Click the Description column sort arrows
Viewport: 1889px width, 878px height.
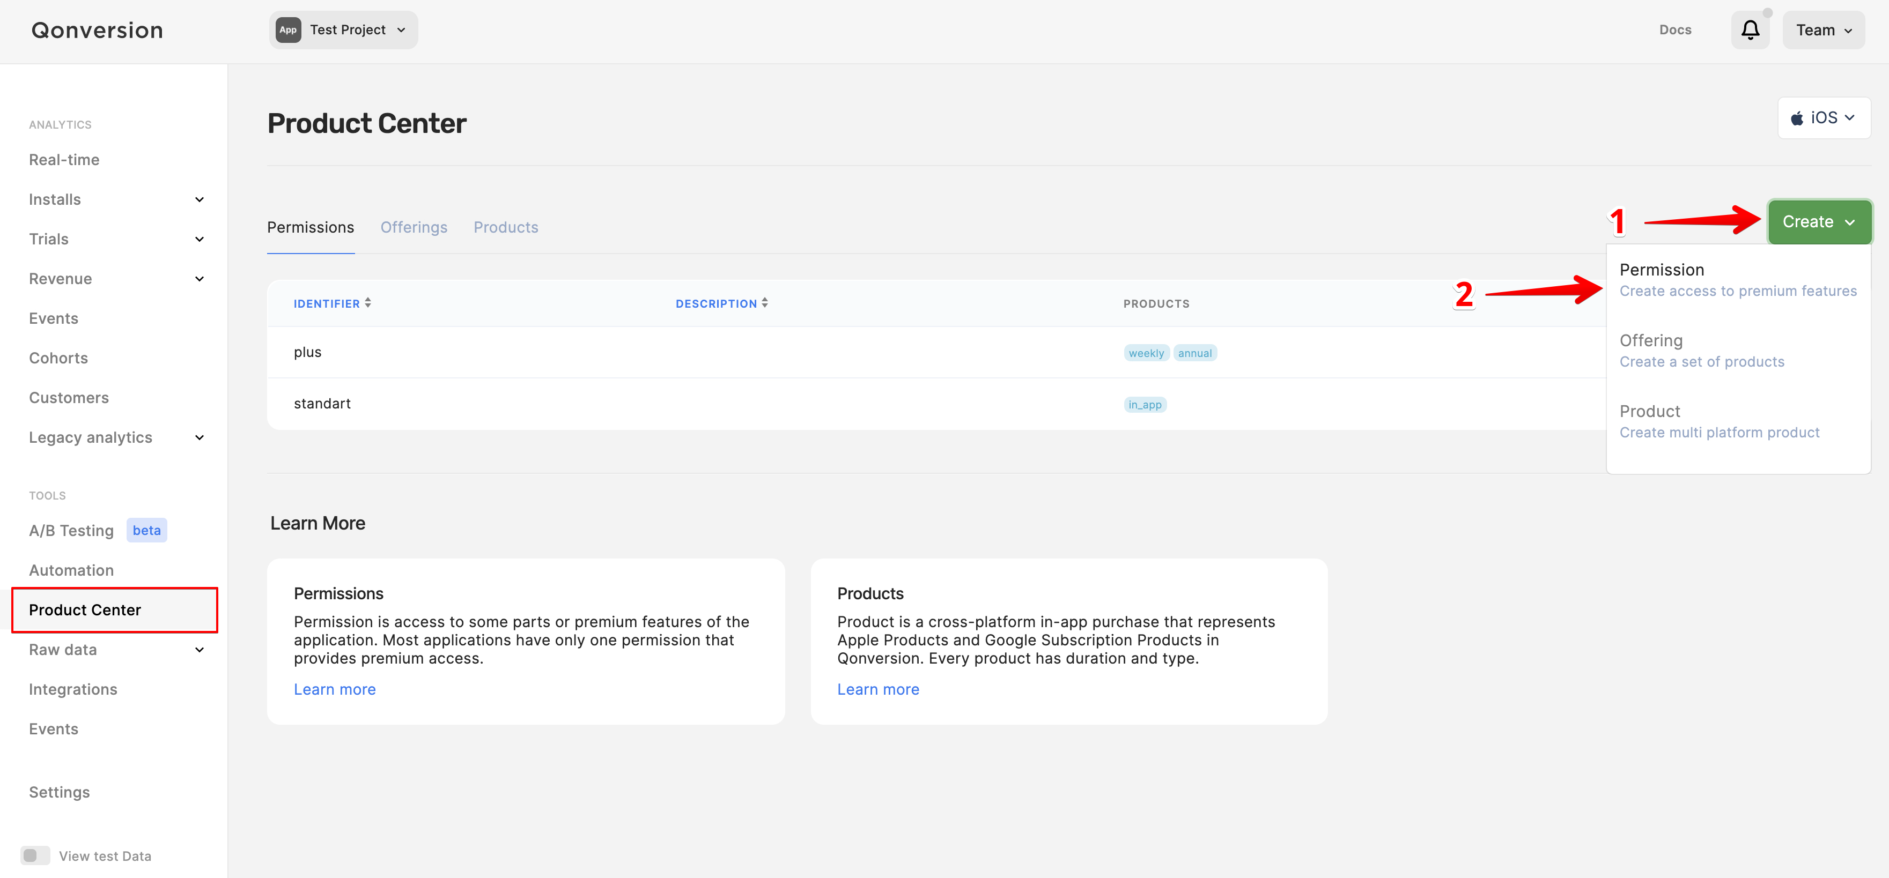coord(764,303)
